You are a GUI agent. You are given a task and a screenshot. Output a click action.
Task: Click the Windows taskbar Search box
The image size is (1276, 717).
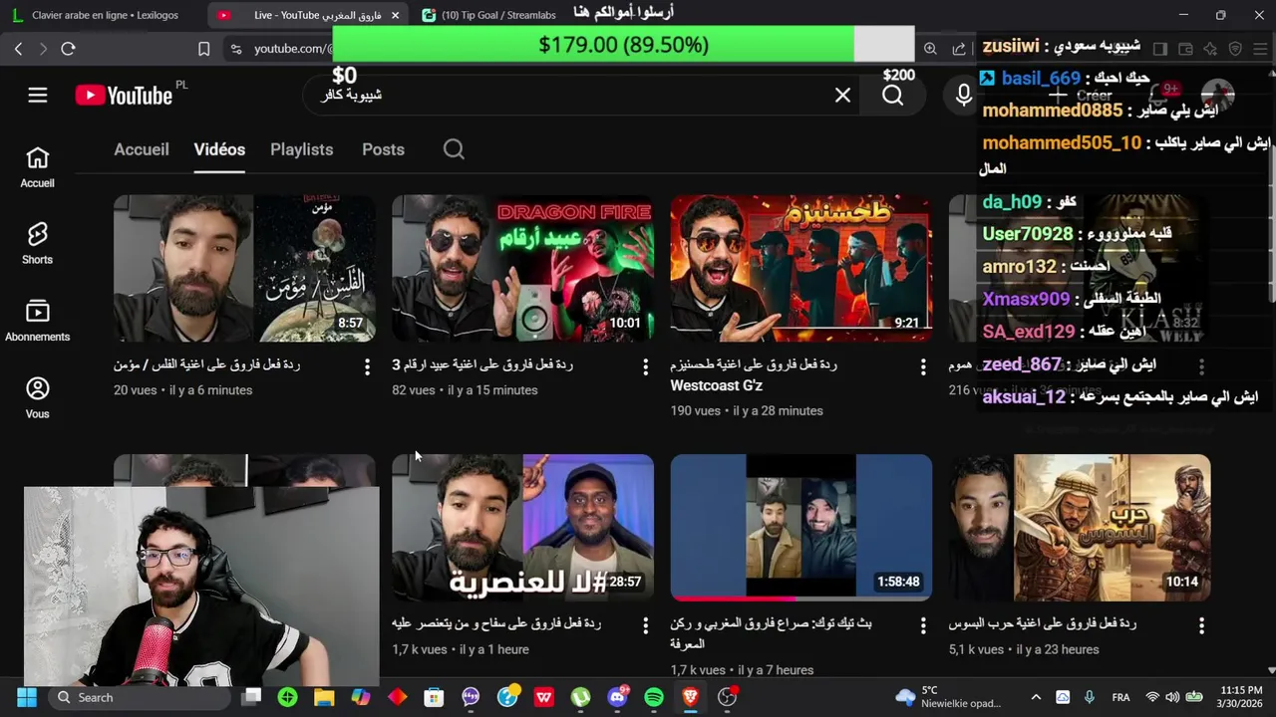click(x=140, y=697)
